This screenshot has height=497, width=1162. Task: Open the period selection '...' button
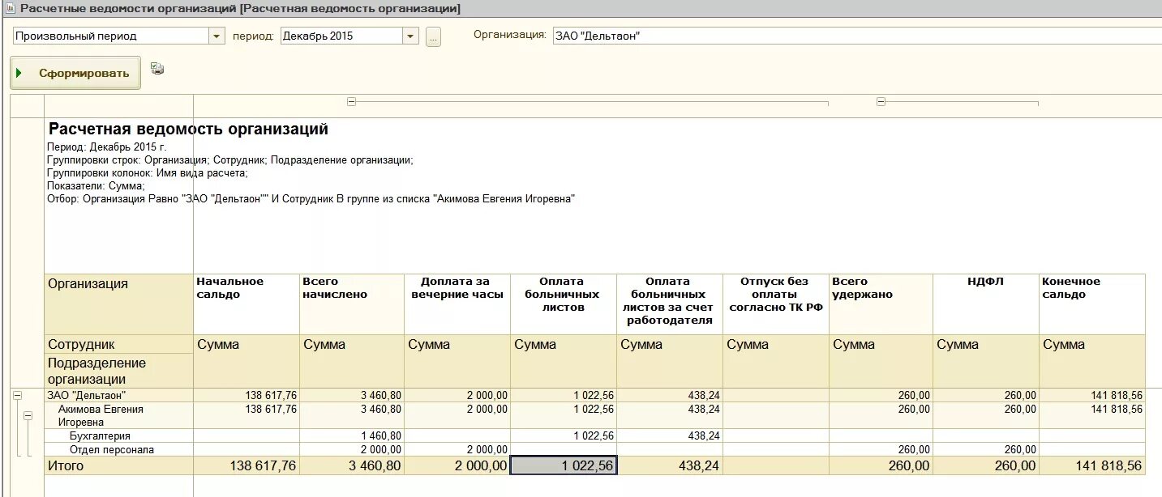[433, 36]
